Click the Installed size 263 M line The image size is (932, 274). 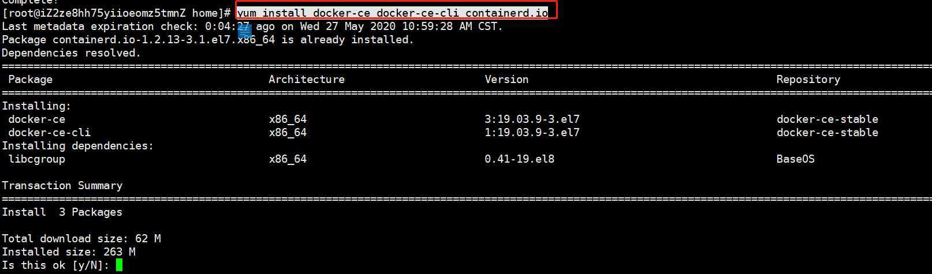[69, 252]
